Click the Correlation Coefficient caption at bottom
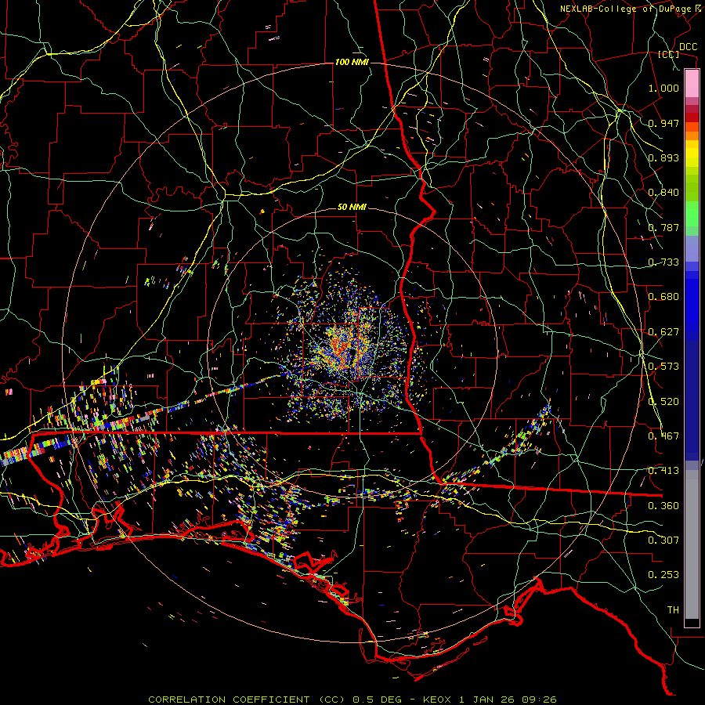 352,700
